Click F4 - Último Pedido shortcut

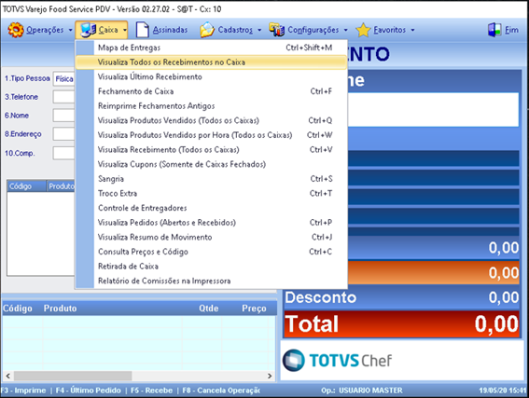88,391
